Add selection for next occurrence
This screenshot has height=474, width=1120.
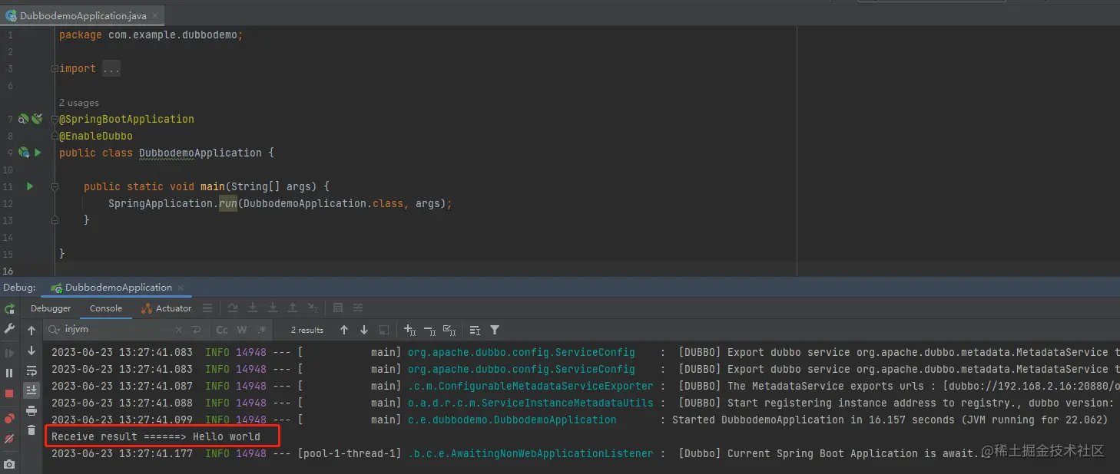click(x=410, y=331)
